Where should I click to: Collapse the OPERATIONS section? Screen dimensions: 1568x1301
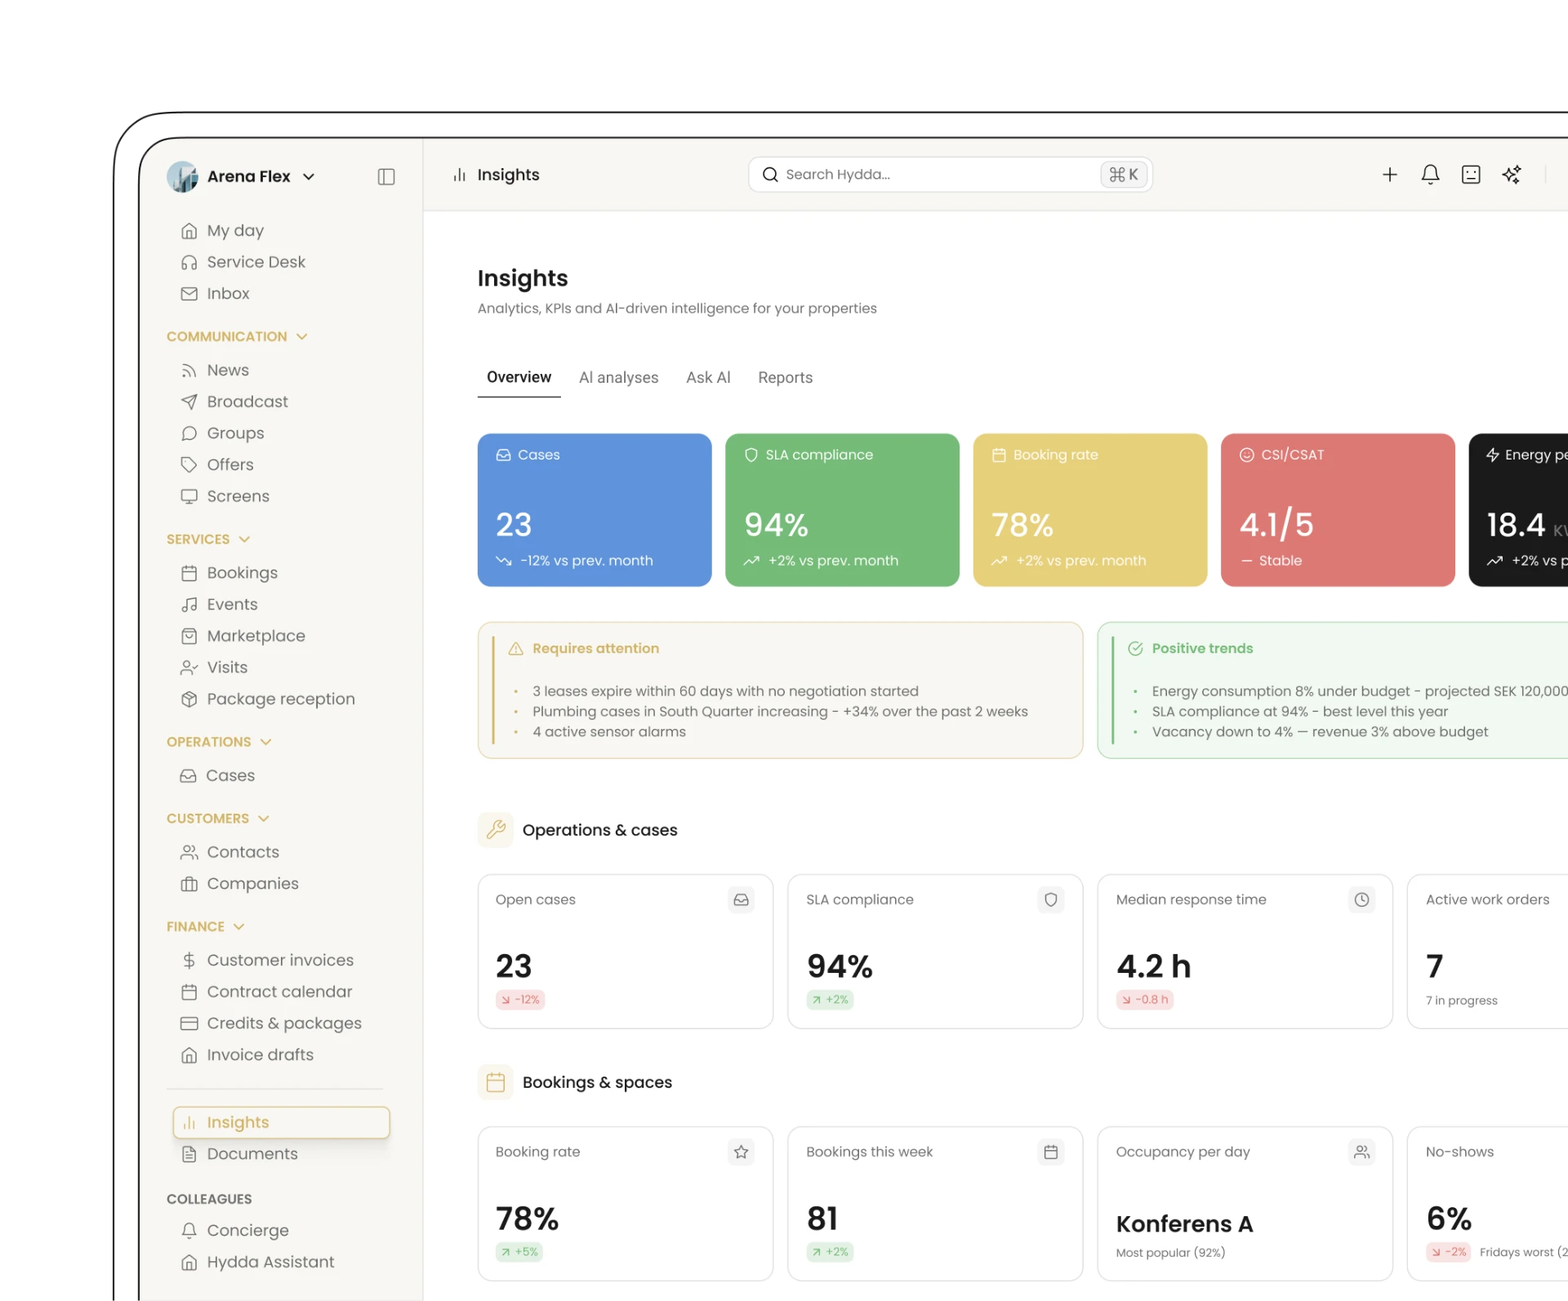click(x=219, y=741)
